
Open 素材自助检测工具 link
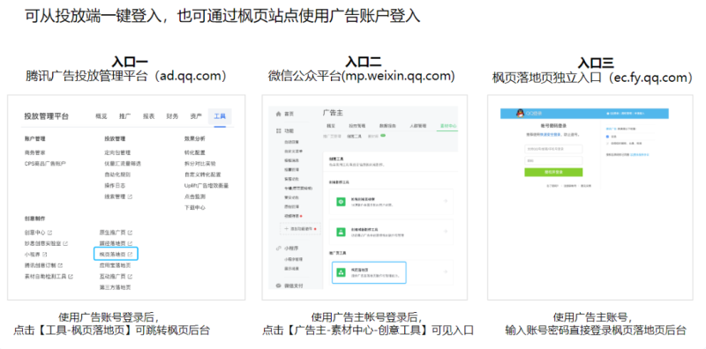46,276
